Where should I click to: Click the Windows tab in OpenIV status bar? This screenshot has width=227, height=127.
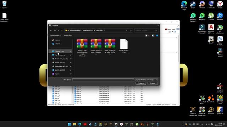point(168,105)
